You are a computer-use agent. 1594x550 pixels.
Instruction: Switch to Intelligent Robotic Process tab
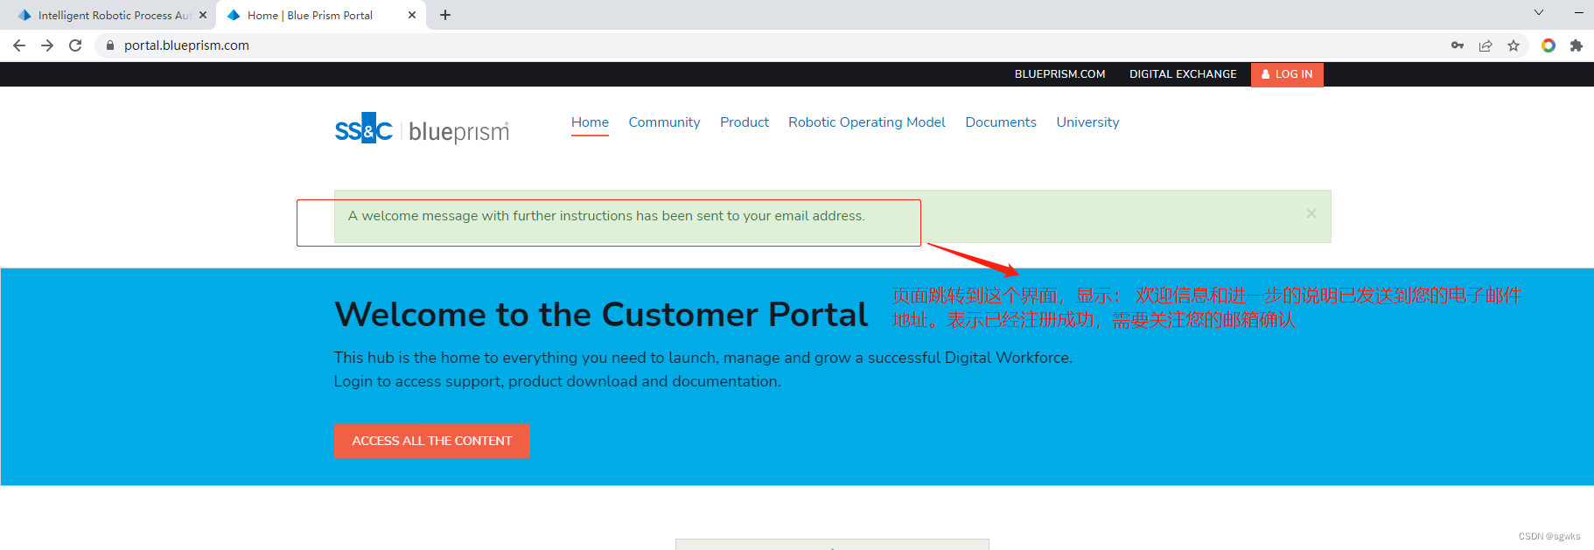[x=112, y=15]
